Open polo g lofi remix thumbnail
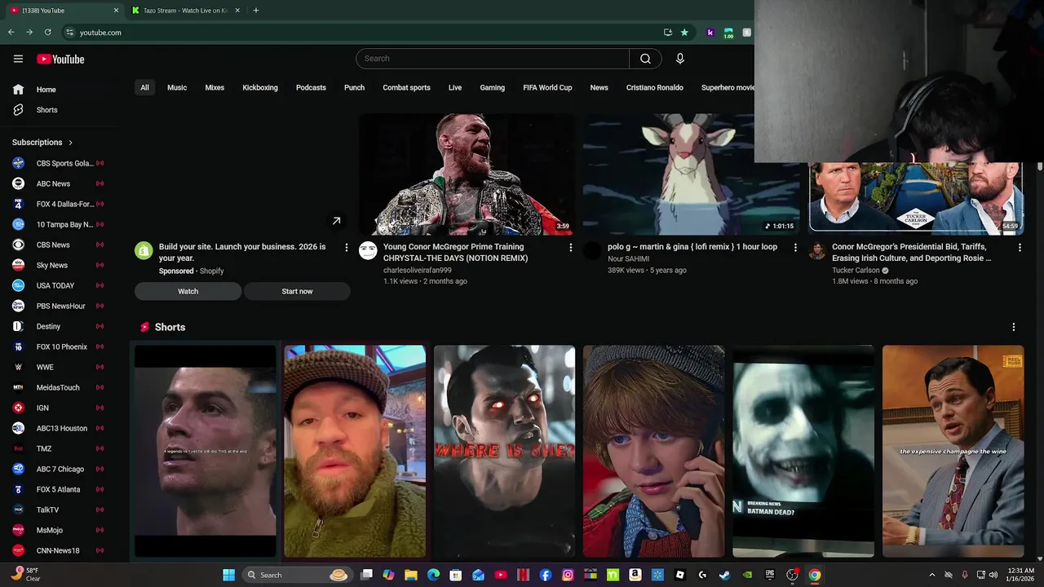Image resolution: width=1044 pixels, height=587 pixels. (691, 174)
